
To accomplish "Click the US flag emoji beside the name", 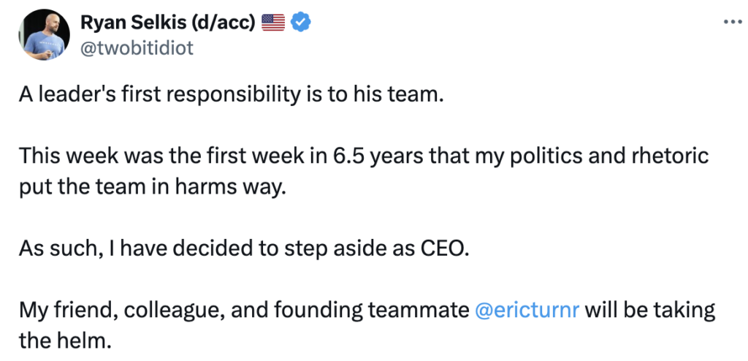I will [x=273, y=22].
